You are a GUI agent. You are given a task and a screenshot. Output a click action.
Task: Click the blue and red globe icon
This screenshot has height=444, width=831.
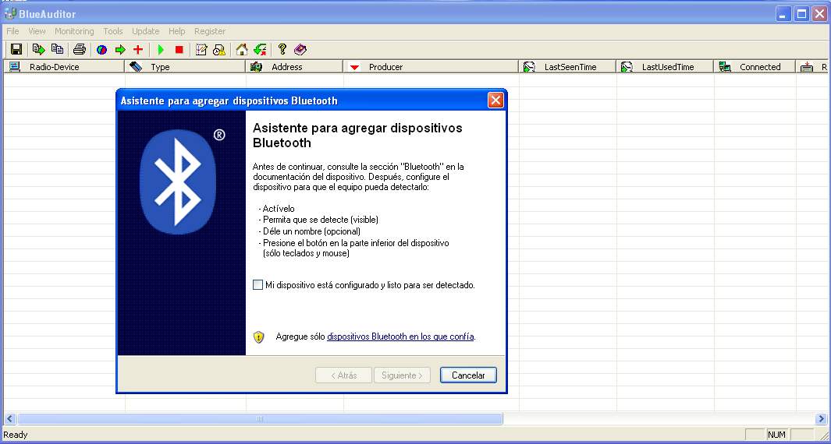tap(101, 50)
